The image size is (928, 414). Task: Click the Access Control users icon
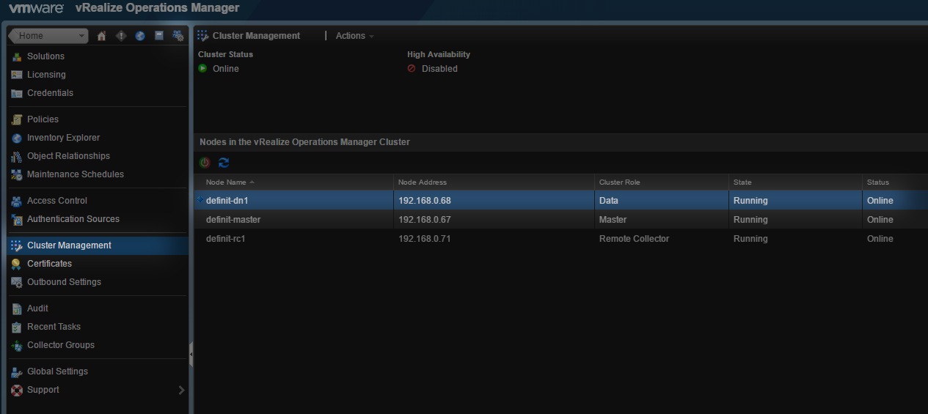(x=17, y=201)
